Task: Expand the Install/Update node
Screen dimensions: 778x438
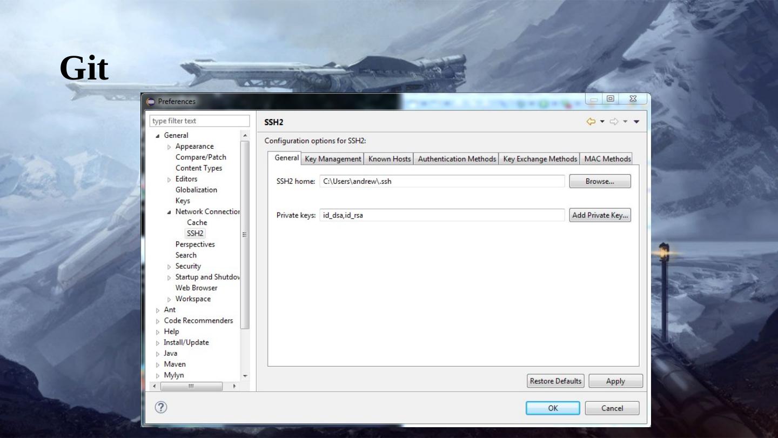Action: coord(158,343)
